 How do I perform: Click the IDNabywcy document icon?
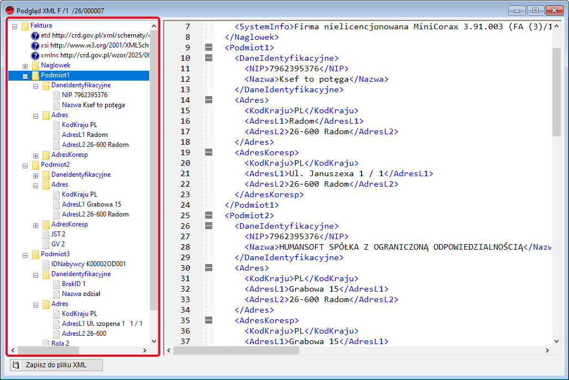[x=46, y=264]
